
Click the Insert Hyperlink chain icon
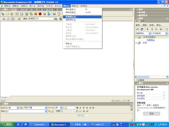tap(3, 14)
